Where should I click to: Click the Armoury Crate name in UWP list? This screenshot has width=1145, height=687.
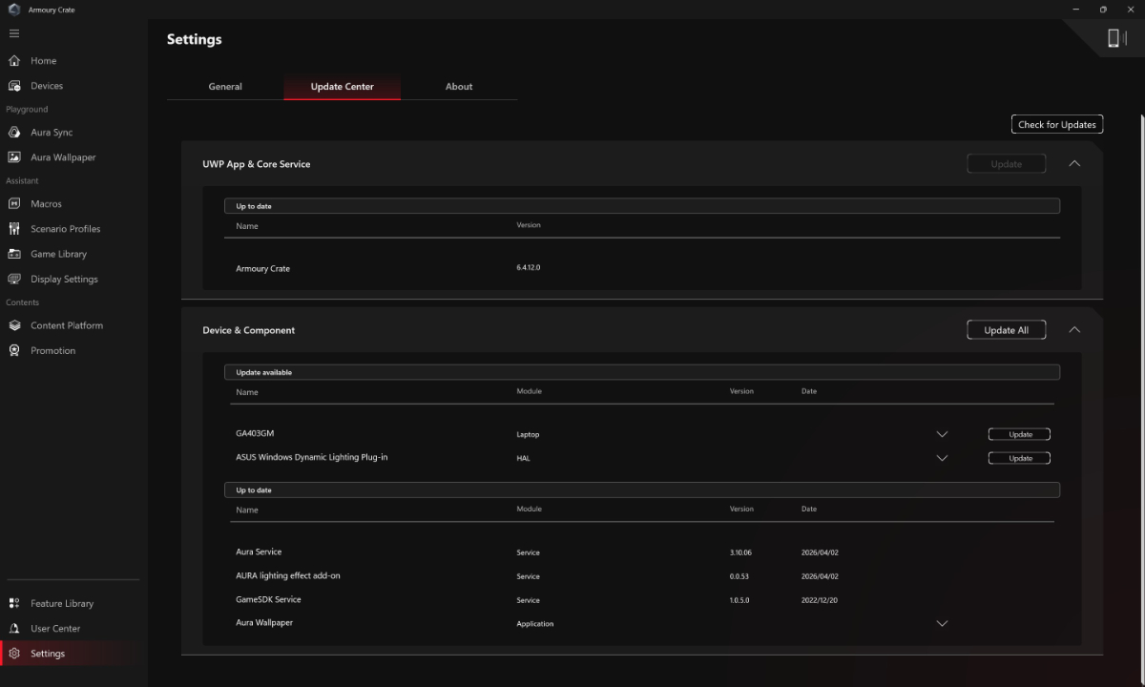pyautogui.click(x=262, y=269)
